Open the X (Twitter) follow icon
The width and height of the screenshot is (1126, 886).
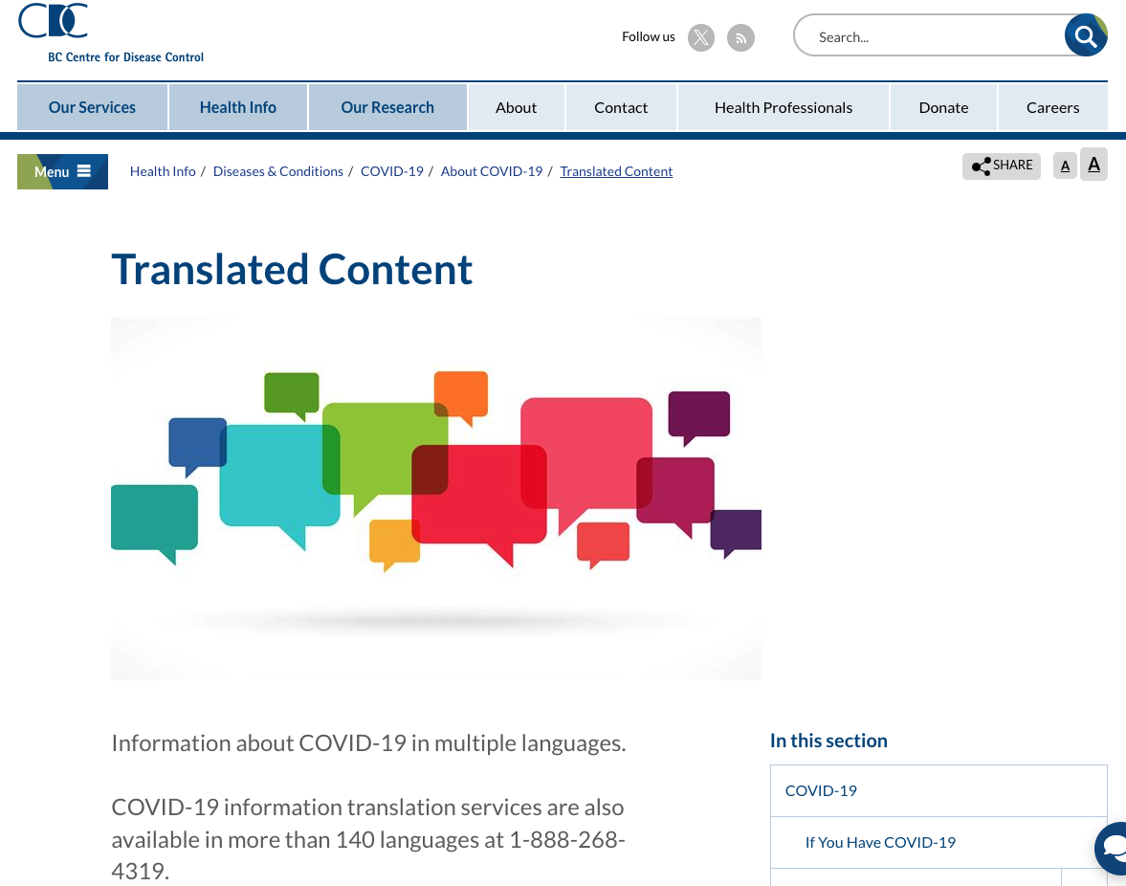click(701, 37)
